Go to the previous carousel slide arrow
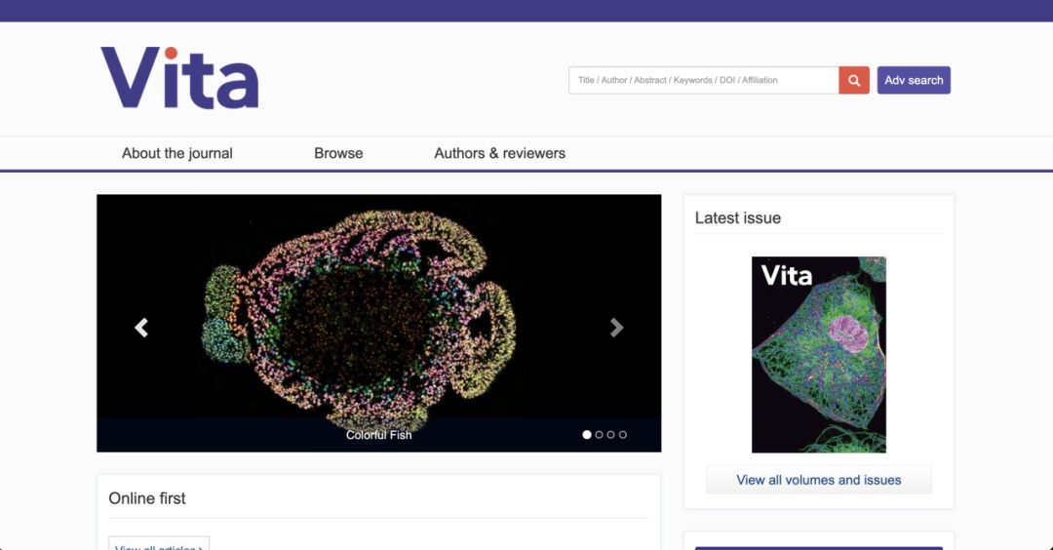Screen dimensions: 1053x550 pos(141,328)
